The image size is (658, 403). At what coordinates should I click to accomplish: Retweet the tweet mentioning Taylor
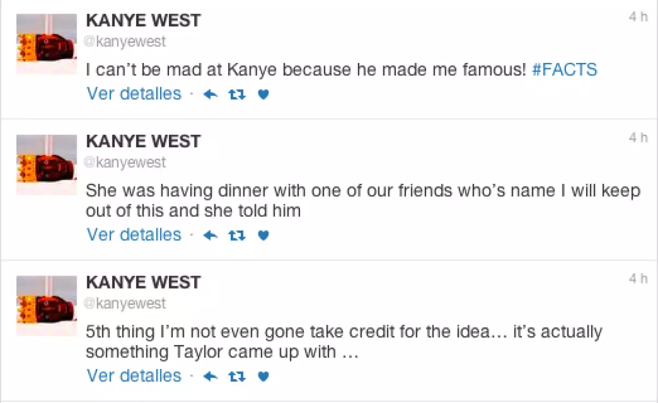click(x=236, y=376)
